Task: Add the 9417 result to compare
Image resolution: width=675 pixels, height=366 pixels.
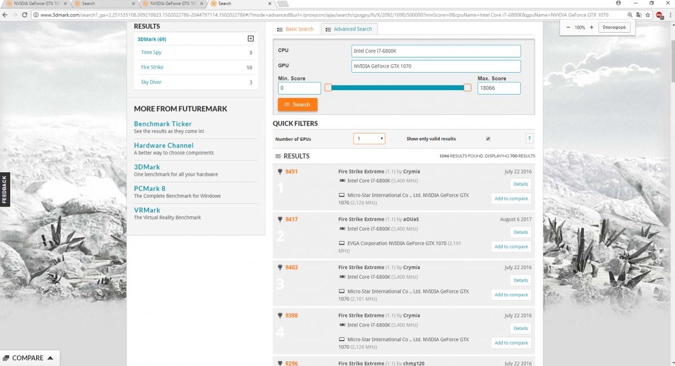Action: tap(511, 247)
